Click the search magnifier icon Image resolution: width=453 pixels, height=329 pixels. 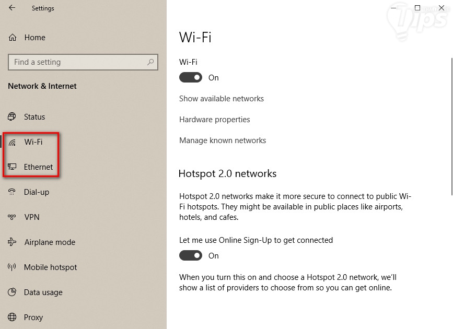point(150,62)
